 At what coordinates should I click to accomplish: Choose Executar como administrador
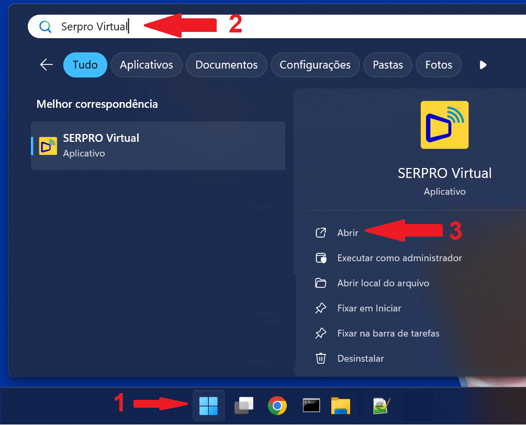(x=399, y=258)
